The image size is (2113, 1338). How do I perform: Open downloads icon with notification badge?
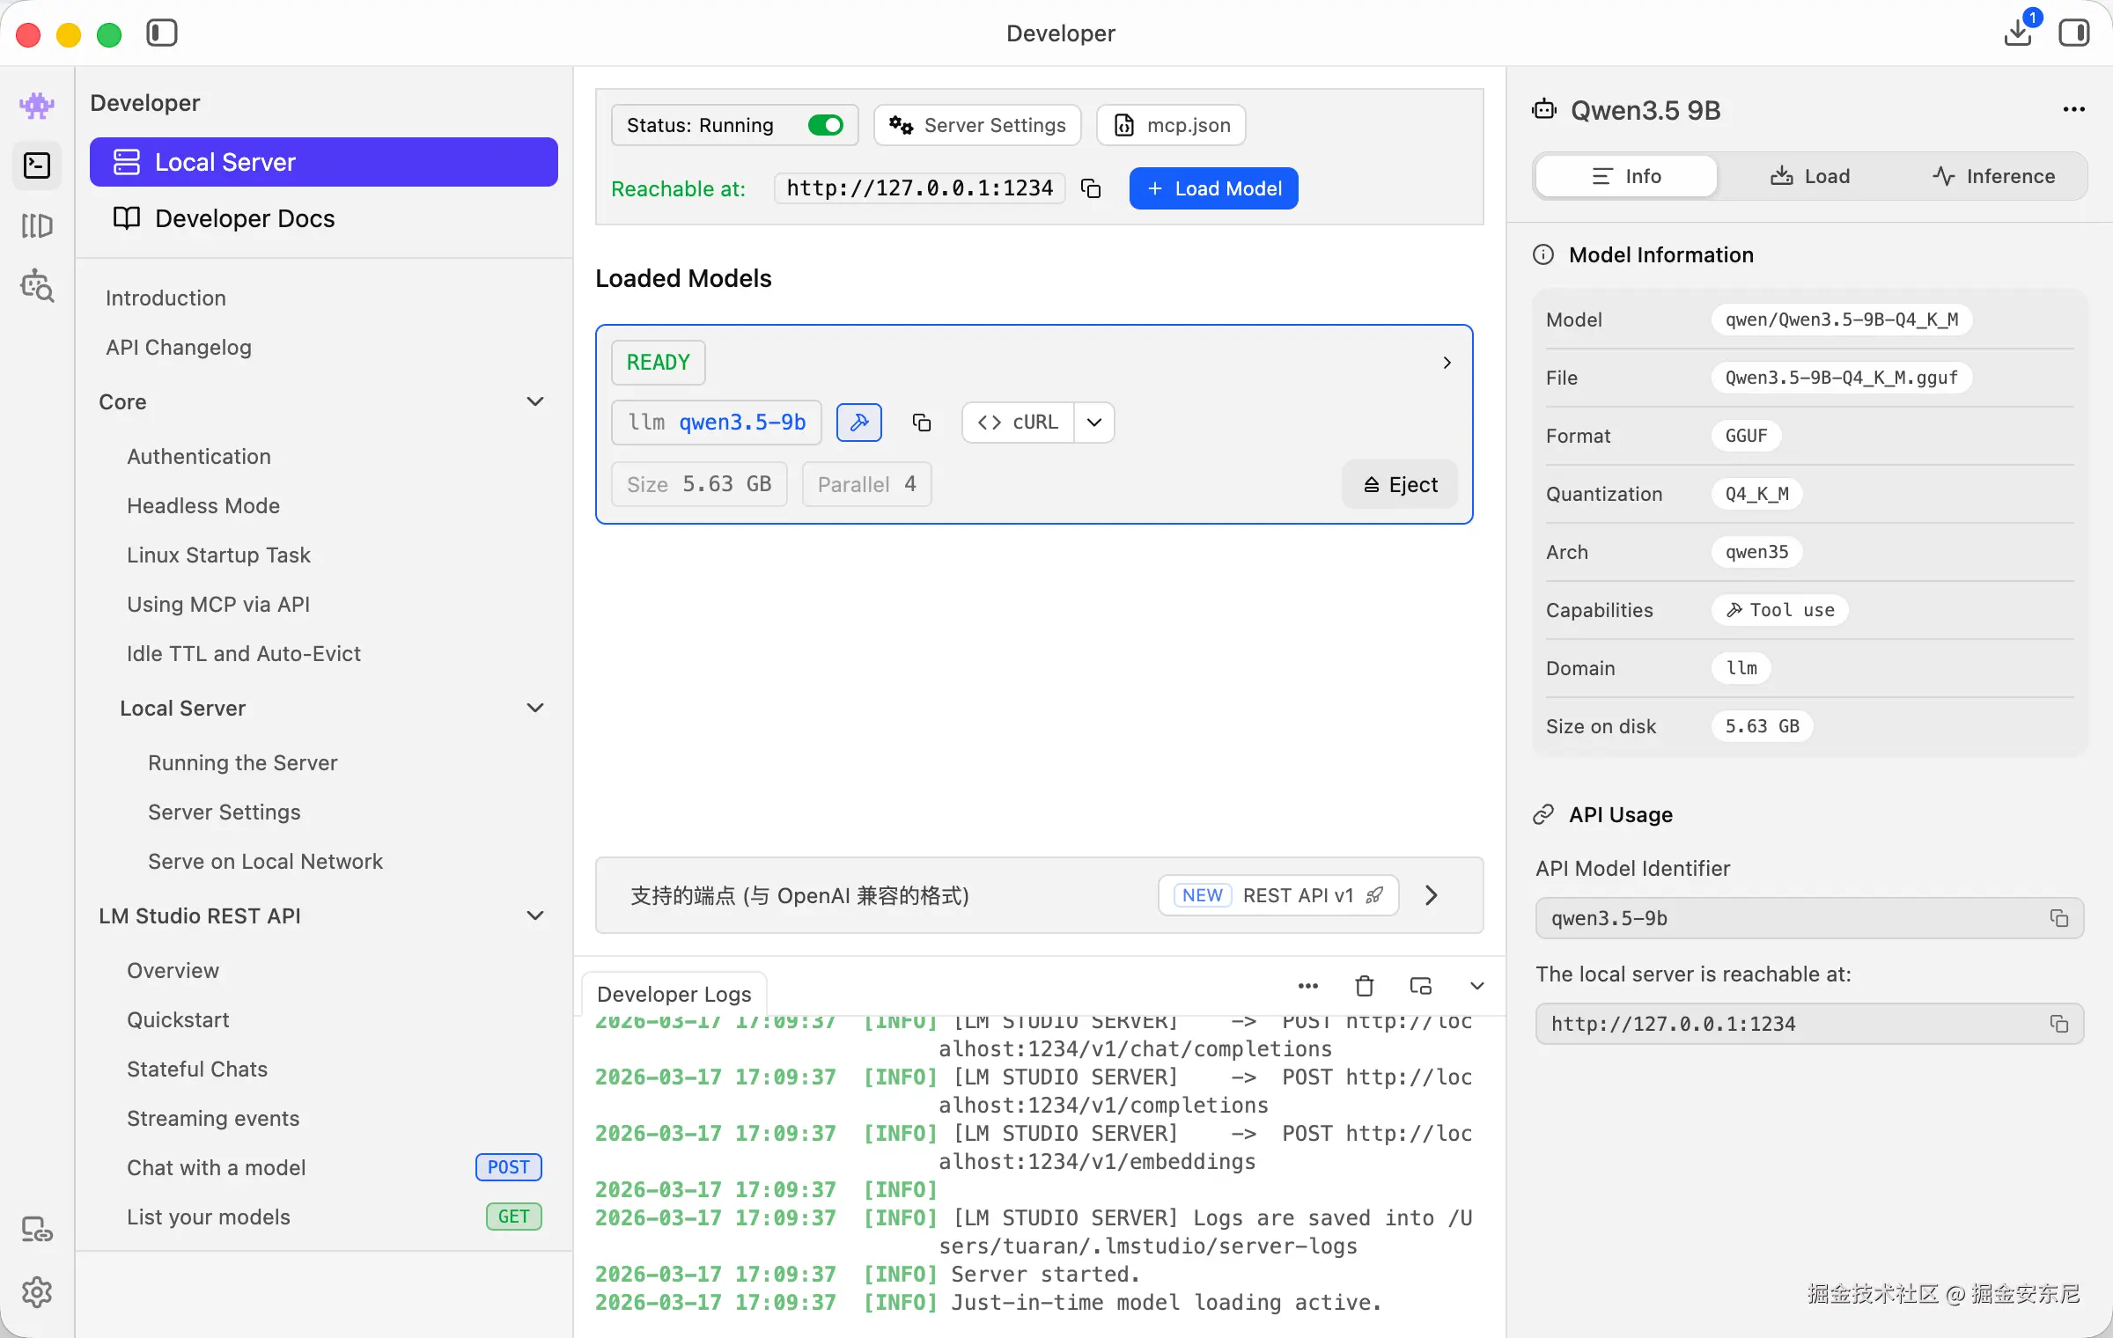2017,33
